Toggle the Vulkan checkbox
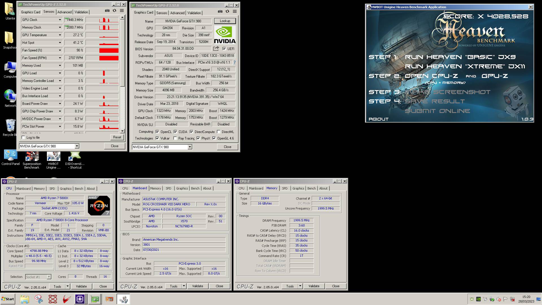This screenshot has width=542, height=305. [157, 138]
